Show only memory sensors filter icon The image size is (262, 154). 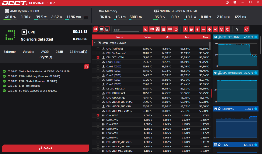point(170,29)
